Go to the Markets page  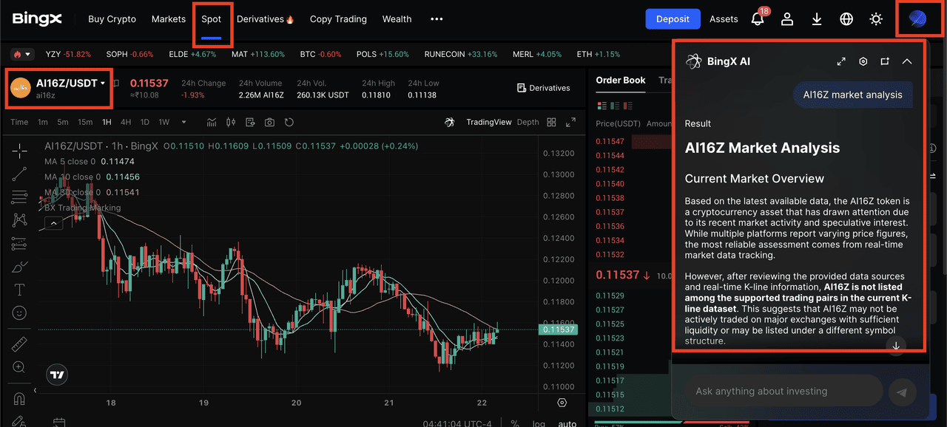(169, 19)
